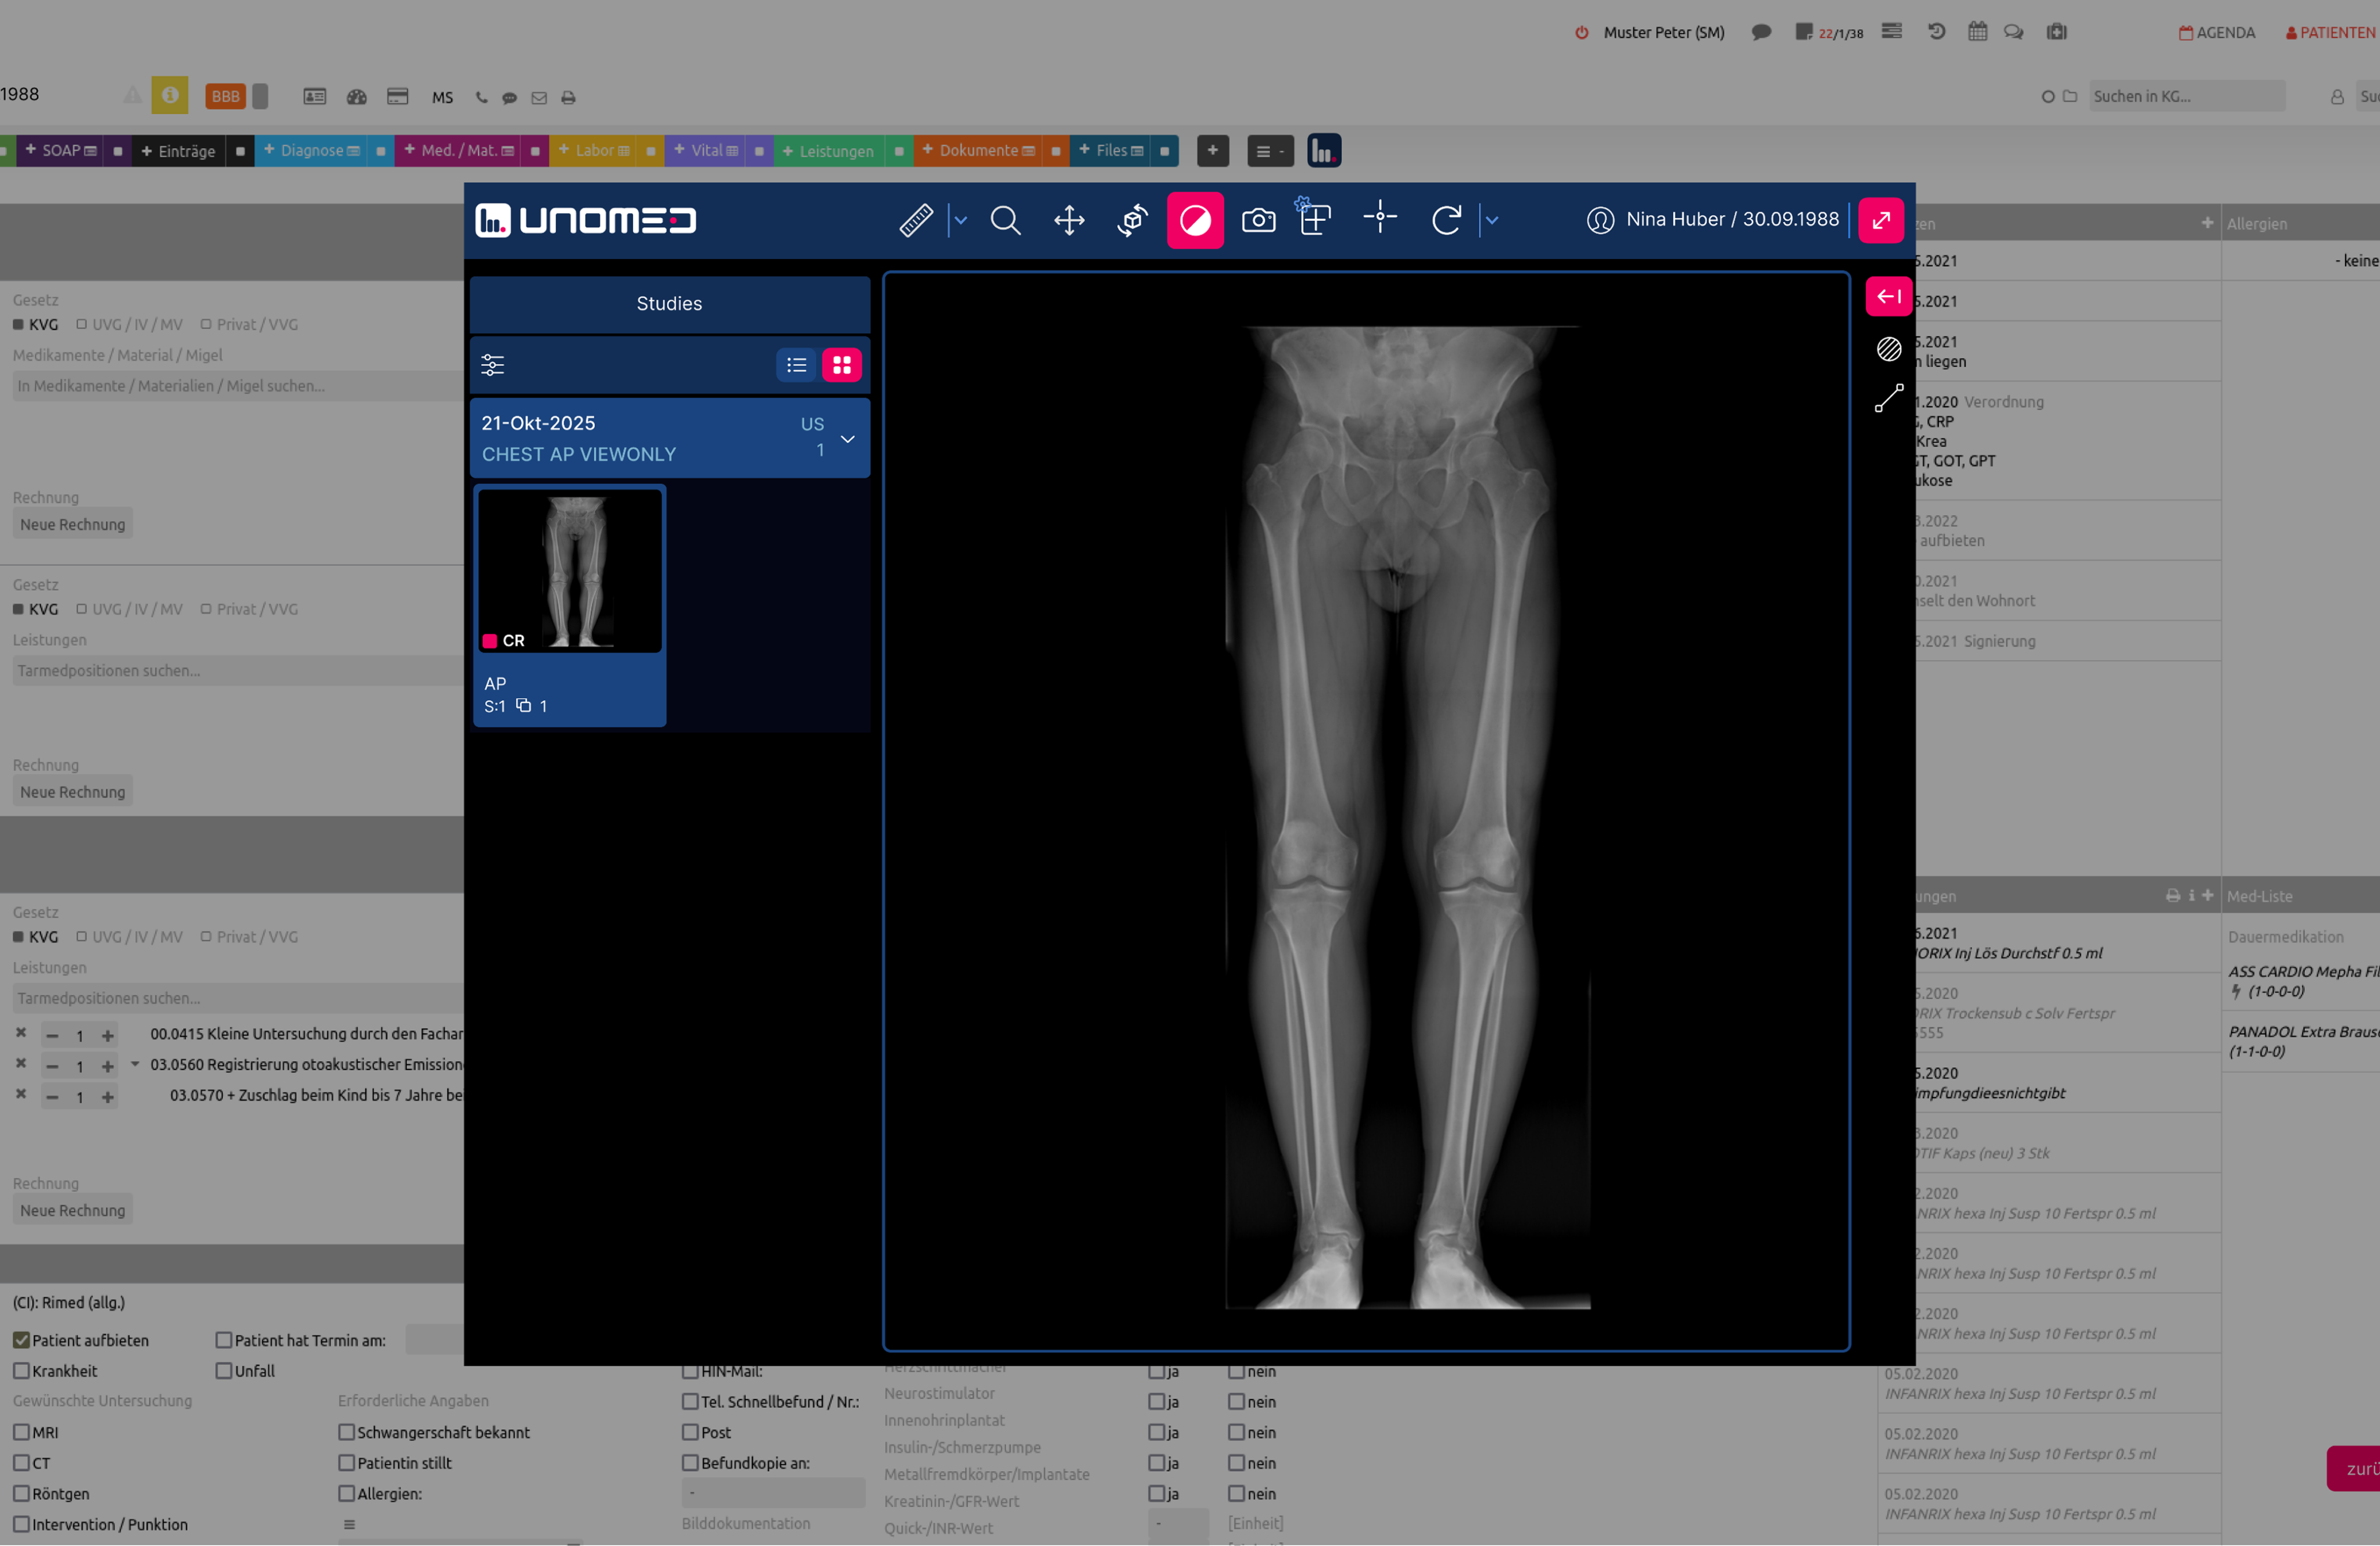Take a snapshot with camera icon
The height and width of the screenshot is (1546, 2380).
click(1258, 220)
